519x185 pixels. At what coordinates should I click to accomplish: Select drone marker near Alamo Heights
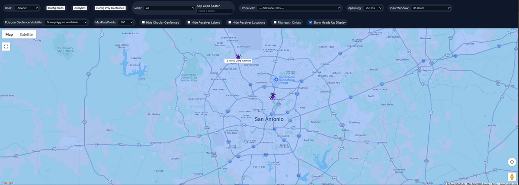pyautogui.click(x=272, y=96)
